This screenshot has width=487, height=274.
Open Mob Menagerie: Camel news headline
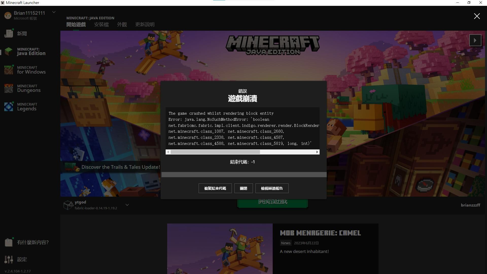[x=320, y=233]
